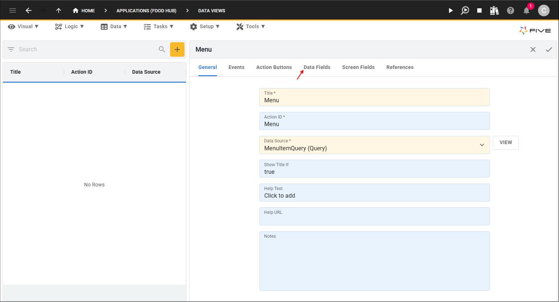Switch to the References tab

400,67
